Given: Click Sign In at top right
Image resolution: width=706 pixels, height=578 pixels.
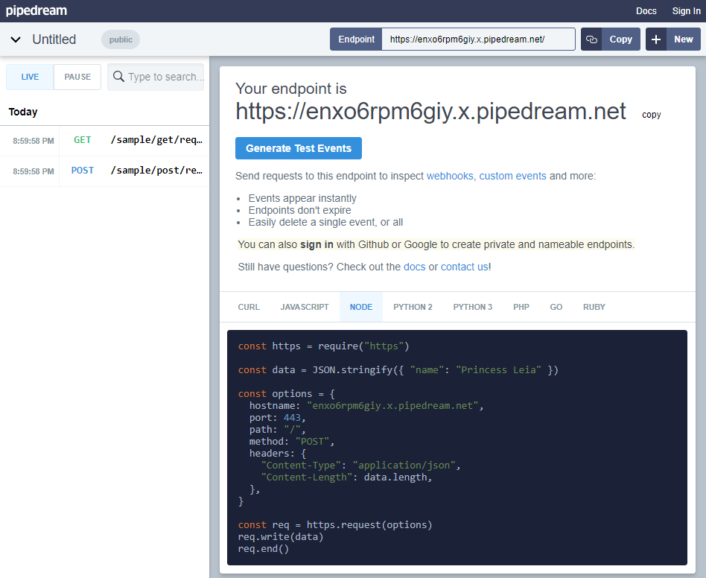Looking at the screenshot, I should (686, 10).
